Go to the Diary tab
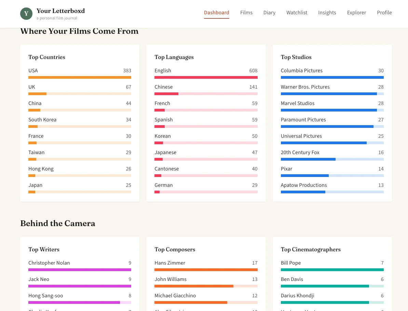The image size is (408, 311). pos(269,13)
